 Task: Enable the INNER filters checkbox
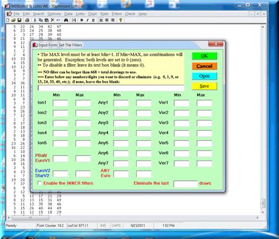(39, 183)
